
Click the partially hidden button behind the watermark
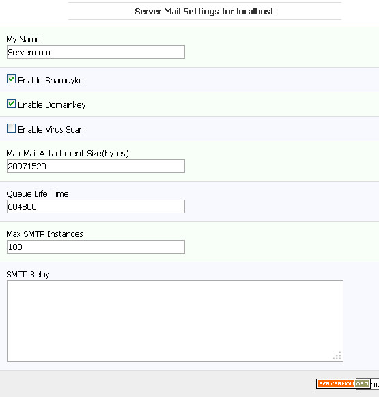(374, 384)
